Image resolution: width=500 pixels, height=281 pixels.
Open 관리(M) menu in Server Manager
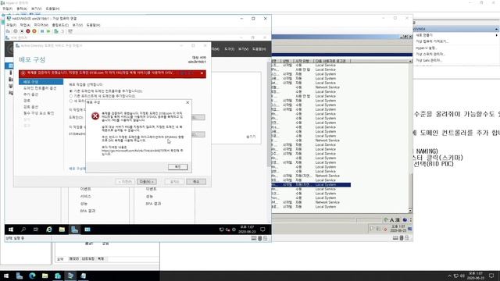(x=216, y=49)
